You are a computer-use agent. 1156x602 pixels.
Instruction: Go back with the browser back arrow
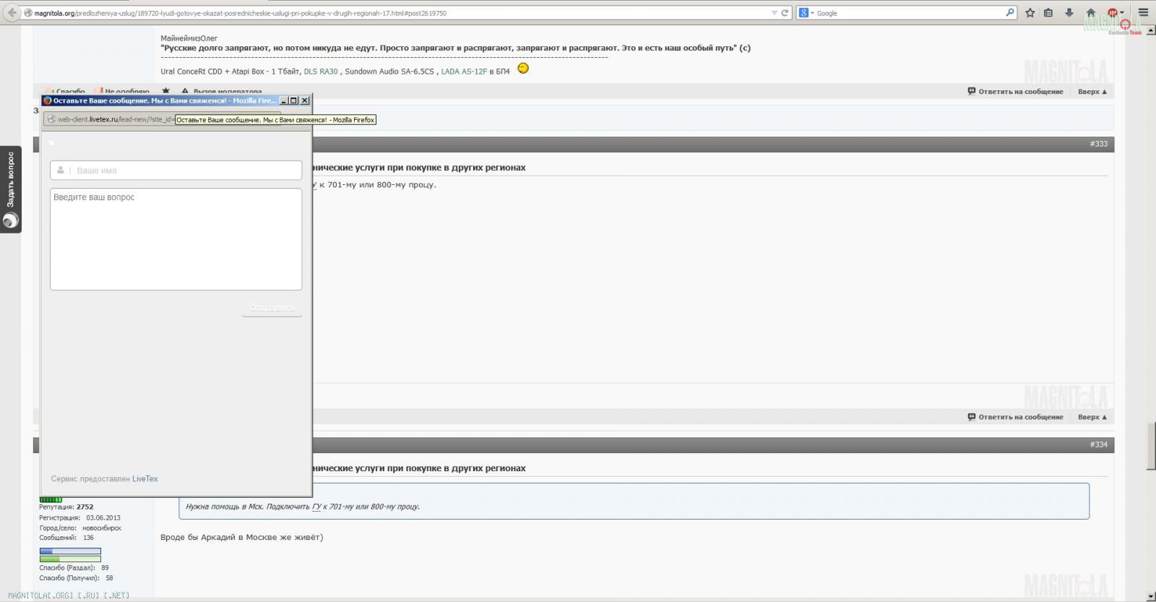pos(12,12)
